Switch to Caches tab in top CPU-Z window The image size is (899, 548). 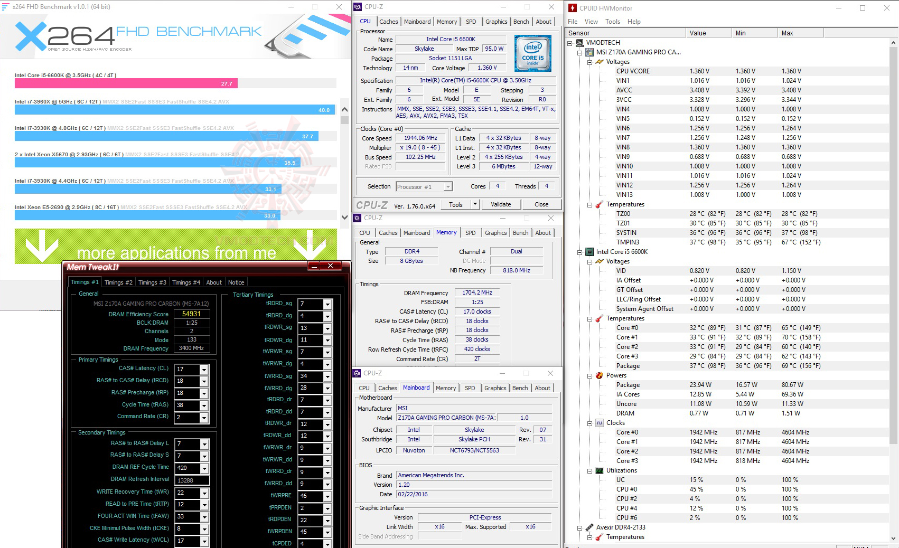(x=388, y=22)
